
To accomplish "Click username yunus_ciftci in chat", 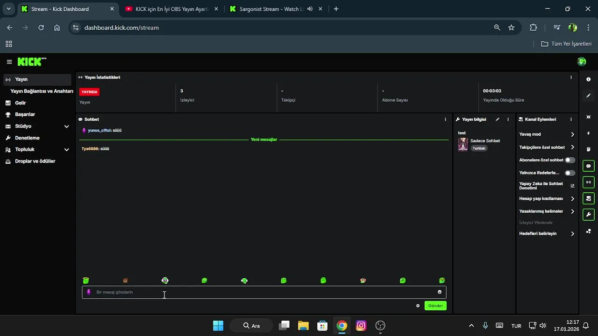I will click(100, 131).
